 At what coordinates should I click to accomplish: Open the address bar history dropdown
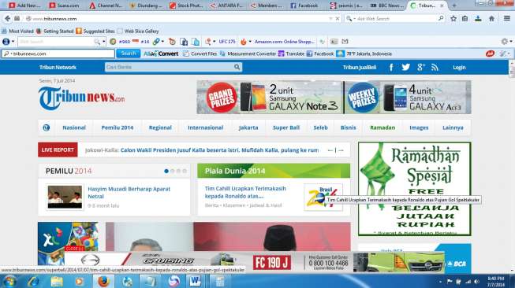[330, 19]
